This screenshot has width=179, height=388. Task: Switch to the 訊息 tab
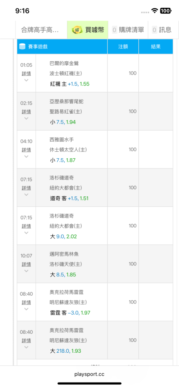click(162, 30)
